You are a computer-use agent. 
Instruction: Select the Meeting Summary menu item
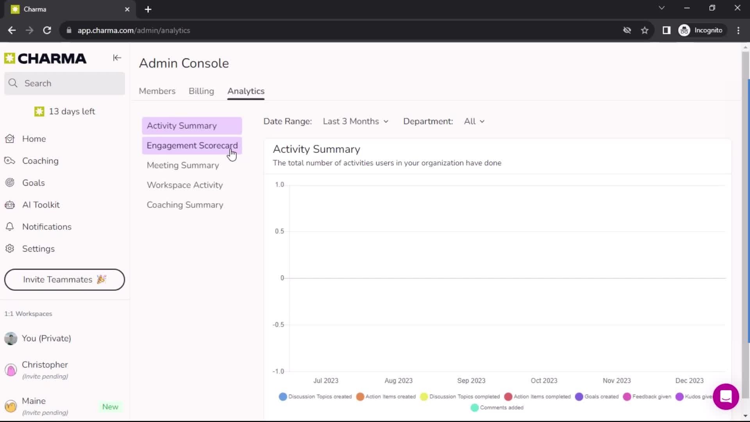click(x=182, y=165)
